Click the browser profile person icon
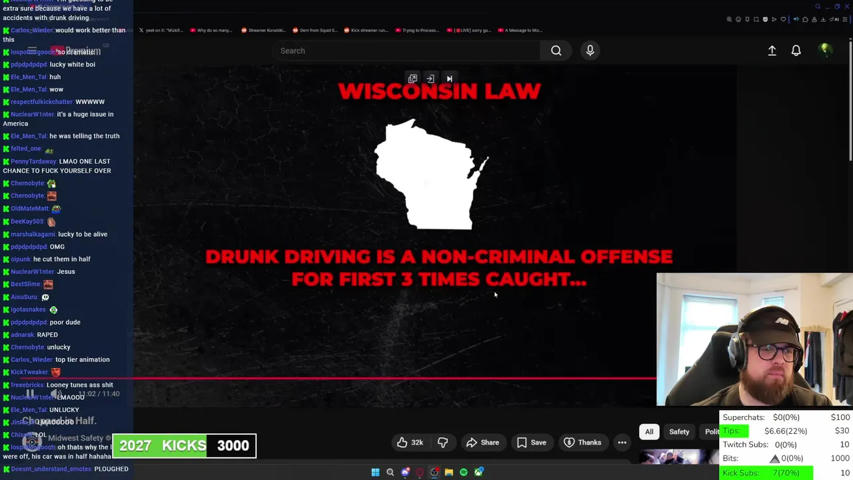Viewport: 853px width, 480px height. click(x=814, y=19)
